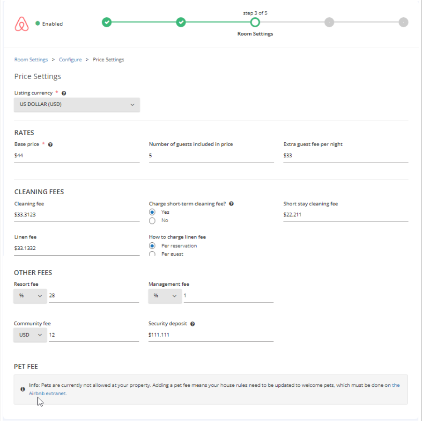Screen dimensions: 422x421
Task: Click help icon for short-term cleaning fee
Action: (231, 204)
